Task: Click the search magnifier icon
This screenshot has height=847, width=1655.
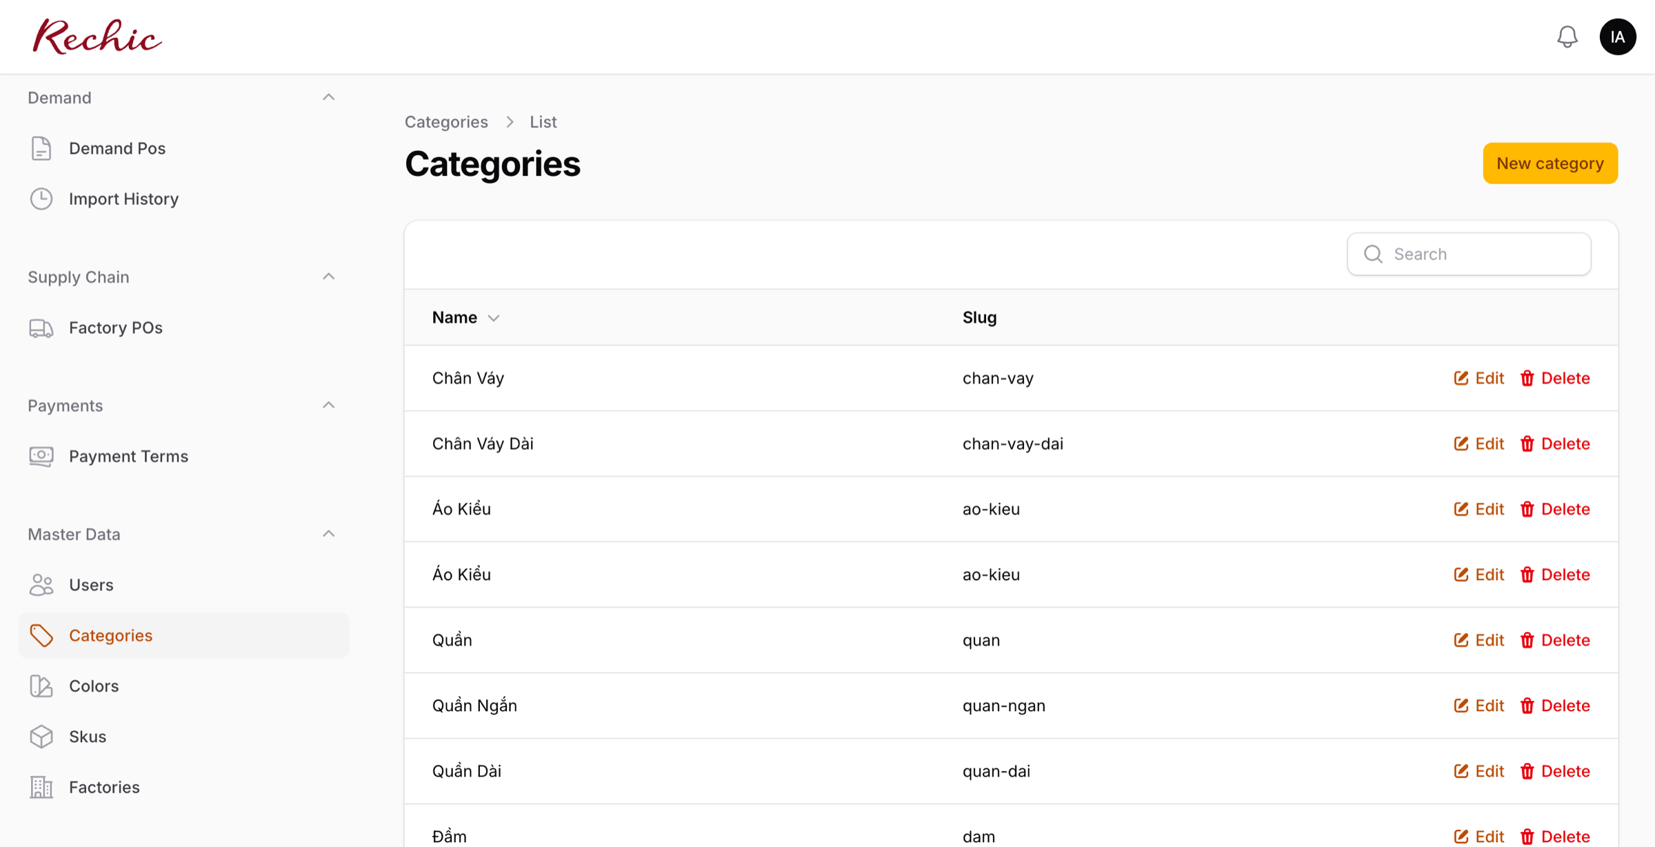Action: 1373,254
